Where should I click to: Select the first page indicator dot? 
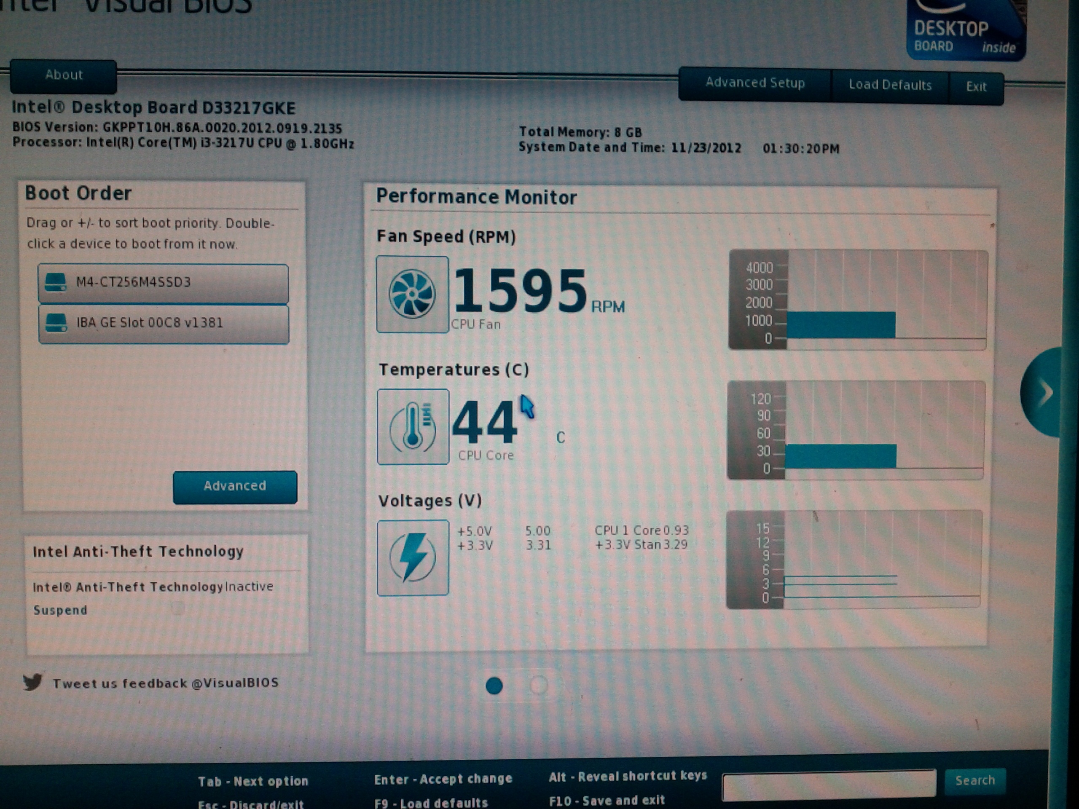pos(494,686)
